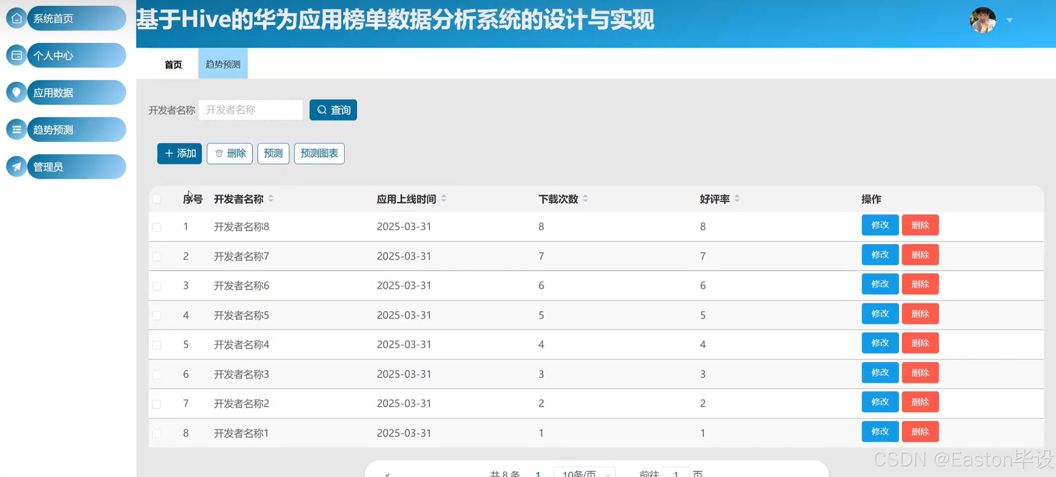Click 修改 for row 开发者名称3

point(880,372)
